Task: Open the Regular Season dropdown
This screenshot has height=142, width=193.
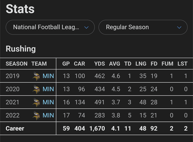Action: pos(143,27)
